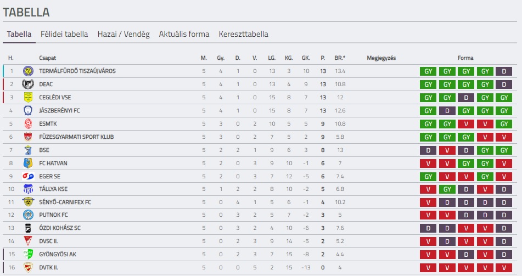Click the Csapat column header
Viewport: 522px width, 276px height.
[47, 58]
